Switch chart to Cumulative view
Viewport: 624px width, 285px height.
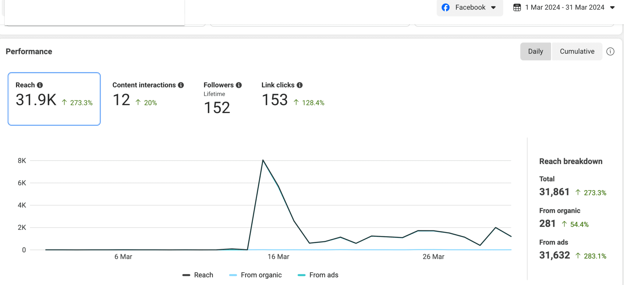(x=577, y=52)
